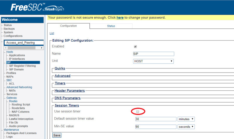The image size is (234, 139).
Task: Click the right scroll arrow under Access_and_Peering
Action: 42,48
